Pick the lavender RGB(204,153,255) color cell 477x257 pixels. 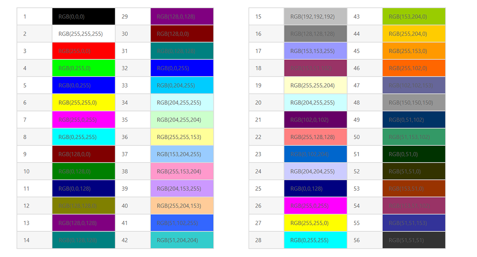point(182,188)
